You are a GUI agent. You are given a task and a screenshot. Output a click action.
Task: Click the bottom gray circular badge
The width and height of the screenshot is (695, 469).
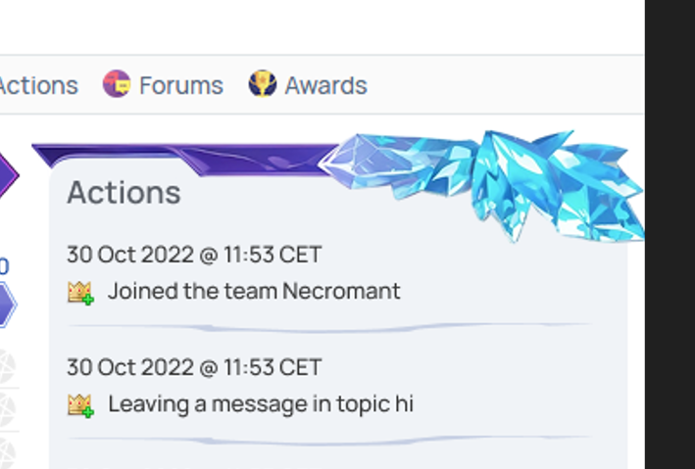click(x=6, y=452)
